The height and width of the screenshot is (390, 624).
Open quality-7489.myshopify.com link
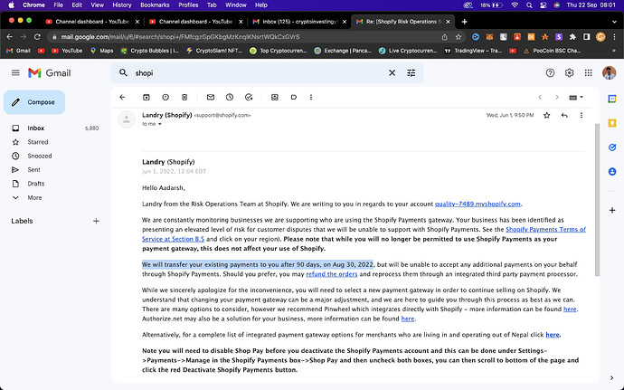pyautogui.click(x=477, y=204)
